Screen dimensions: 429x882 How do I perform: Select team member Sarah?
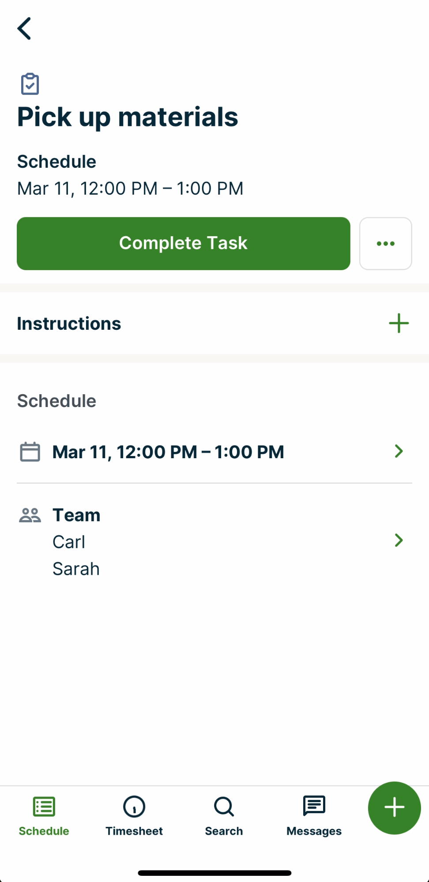tap(76, 569)
